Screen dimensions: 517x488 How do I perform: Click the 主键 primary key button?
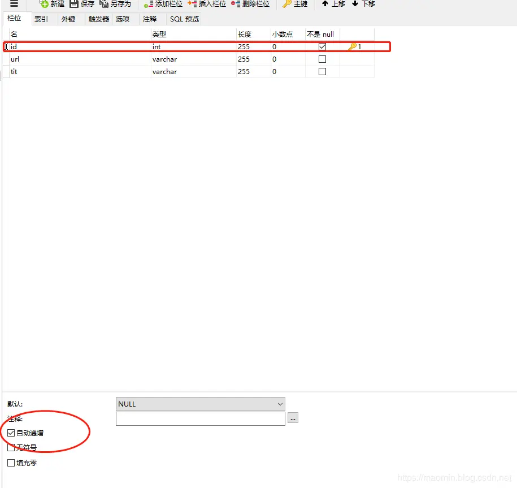point(295,4)
